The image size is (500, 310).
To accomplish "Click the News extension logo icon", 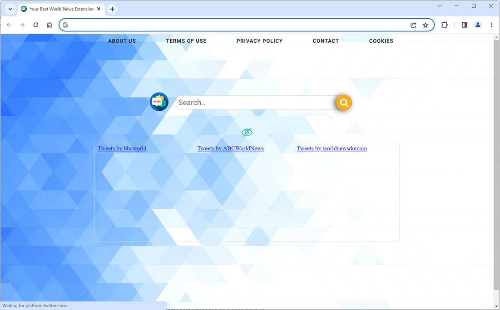I will coord(159,102).
